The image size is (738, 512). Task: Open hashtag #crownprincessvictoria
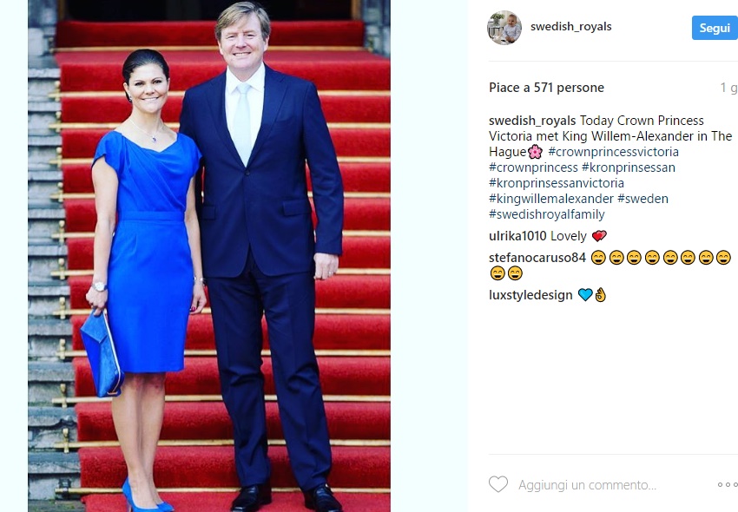613,152
